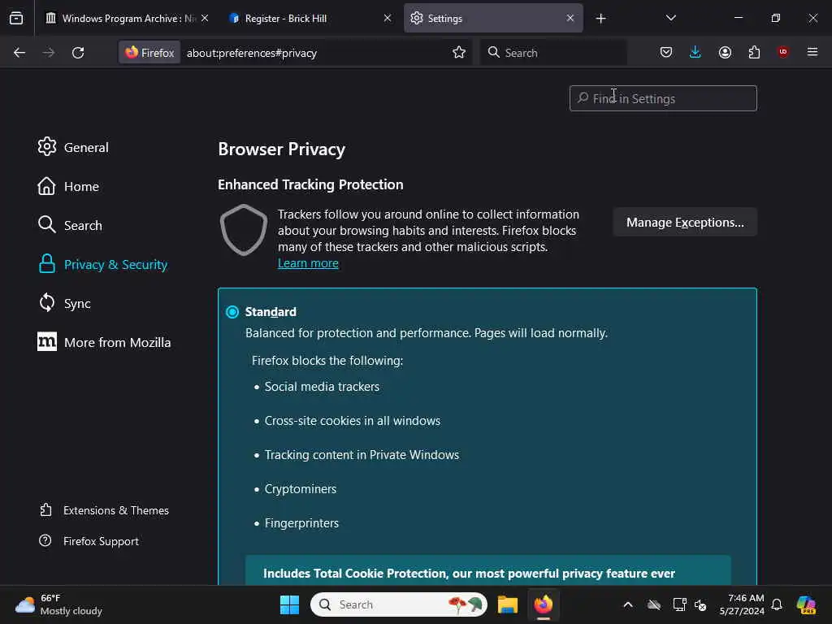The width and height of the screenshot is (832, 624).
Task: Launch Copilot from taskbar corner
Action: (806, 604)
